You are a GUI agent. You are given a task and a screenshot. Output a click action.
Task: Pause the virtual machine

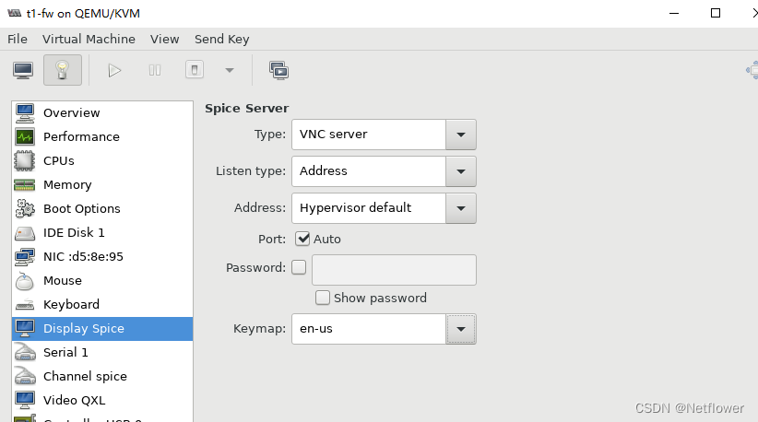155,71
